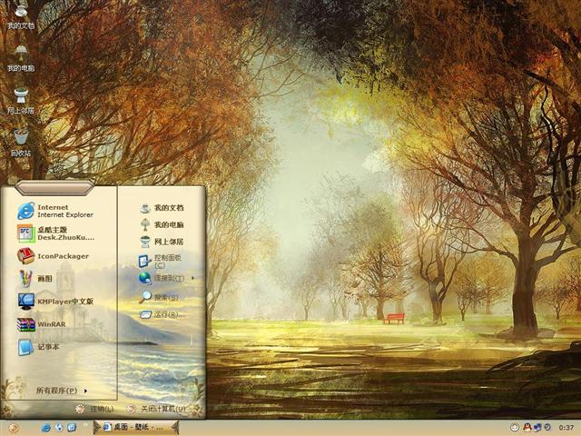
Task: Click the 0:37 system clock
Action: 566,428
